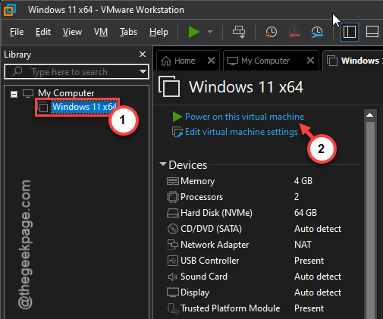This screenshot has width=383, height=319.
Task: Select the Hard Disk (NVMe) label
Action: tap(216, 213)
